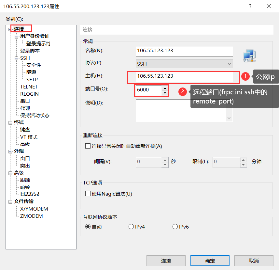Viewport: 279px width, 270px height.
Task: Select TELNET in the tree
Action: coord(29,87)
